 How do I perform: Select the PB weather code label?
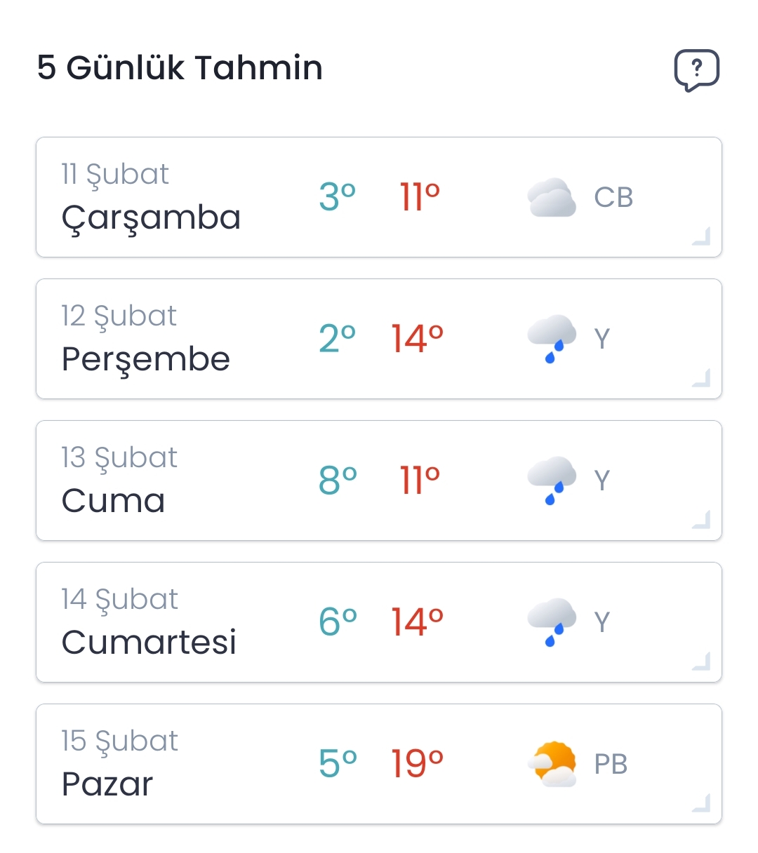click(x=611, y=765)
